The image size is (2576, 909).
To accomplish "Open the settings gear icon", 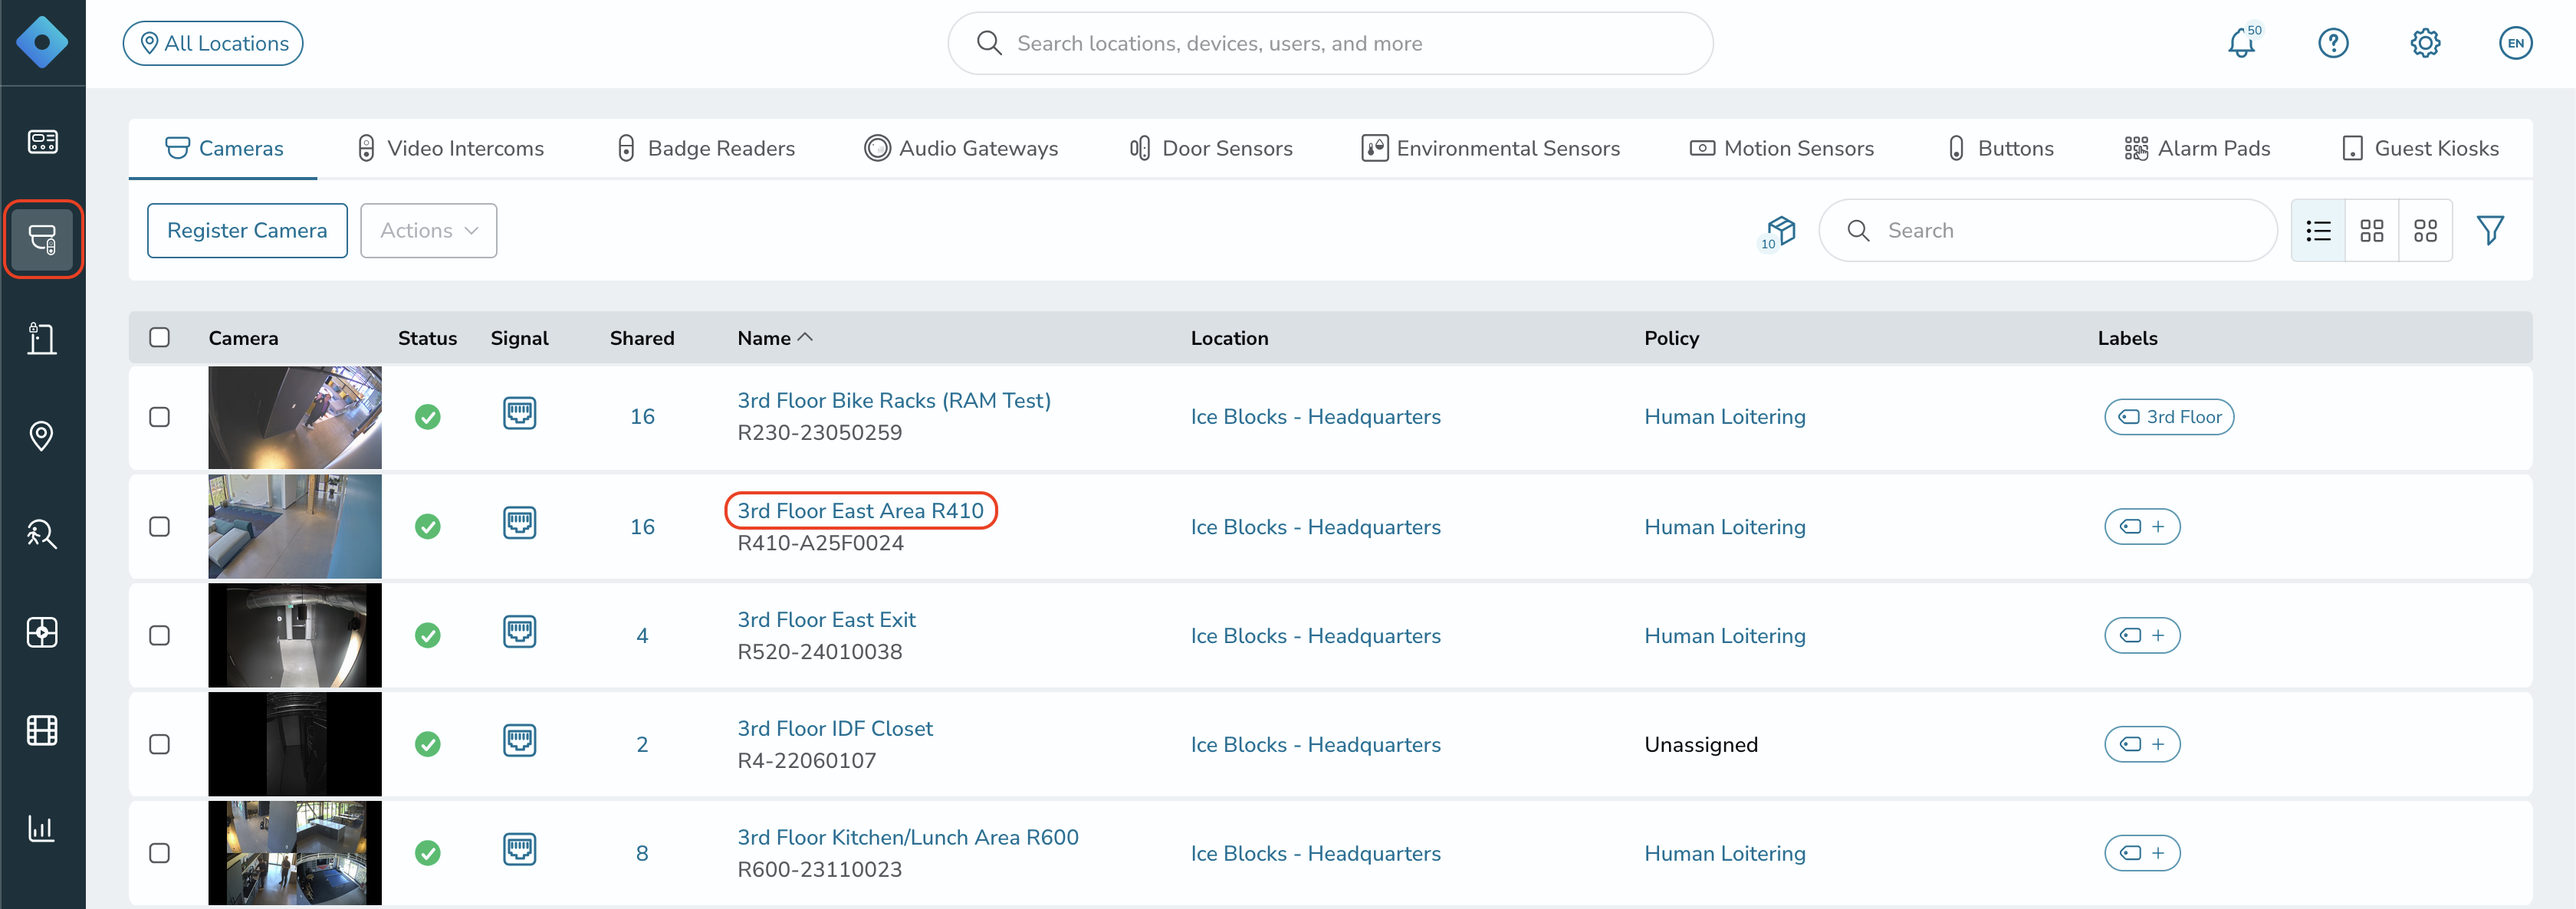I will point(2425,43).
